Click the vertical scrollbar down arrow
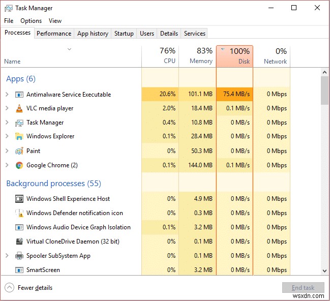Image resolution: width=330 pixels, height=301 pixels. pos(324,271)
